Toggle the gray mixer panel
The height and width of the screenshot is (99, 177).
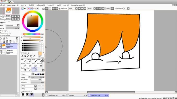point(31,9)
